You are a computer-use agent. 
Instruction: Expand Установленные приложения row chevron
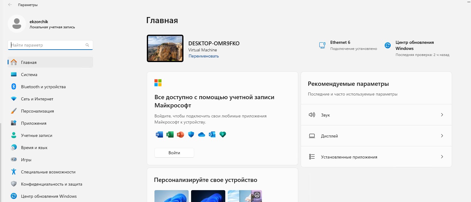[442, 157]
